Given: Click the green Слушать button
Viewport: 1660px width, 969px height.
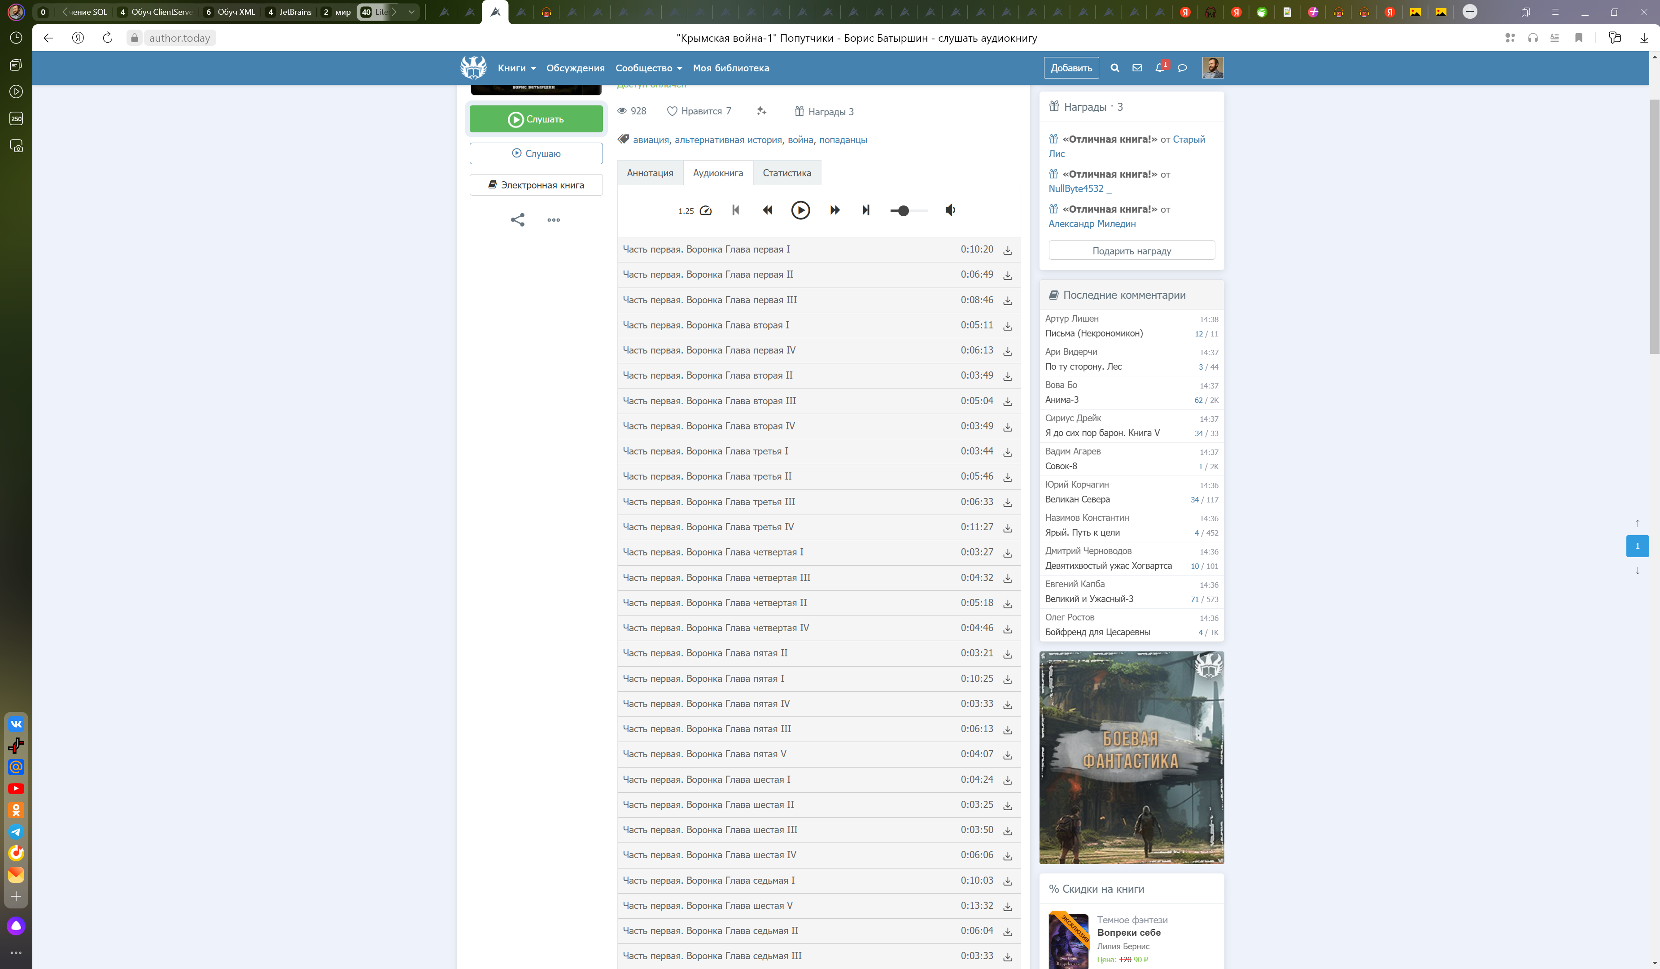Looking at the screenshot, I should [x=536, y=119].
